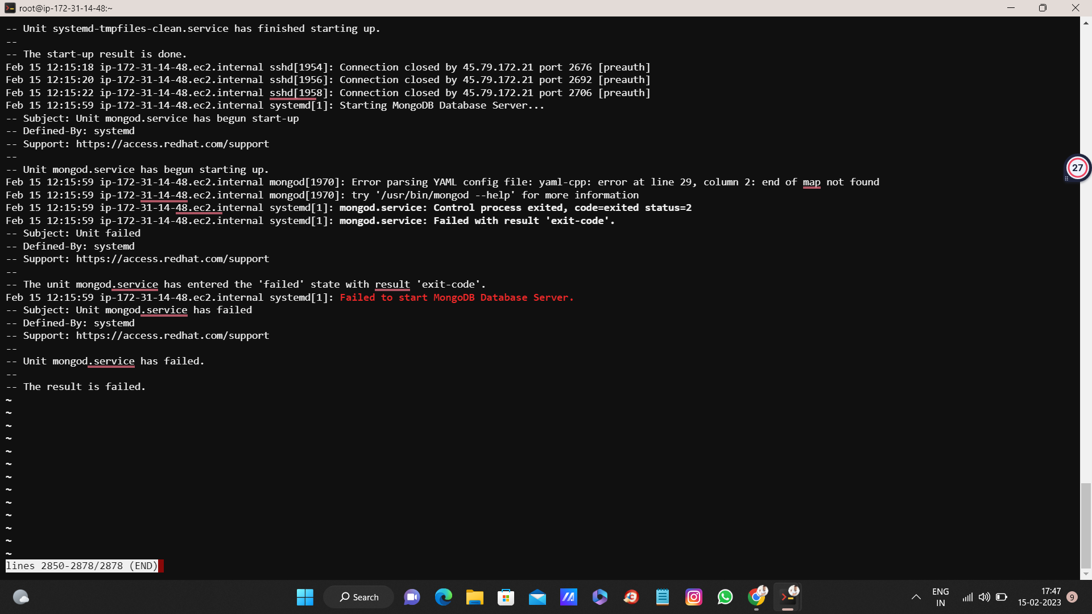
Task: Click the volume speaker tray icon
Action: point(984,597)
